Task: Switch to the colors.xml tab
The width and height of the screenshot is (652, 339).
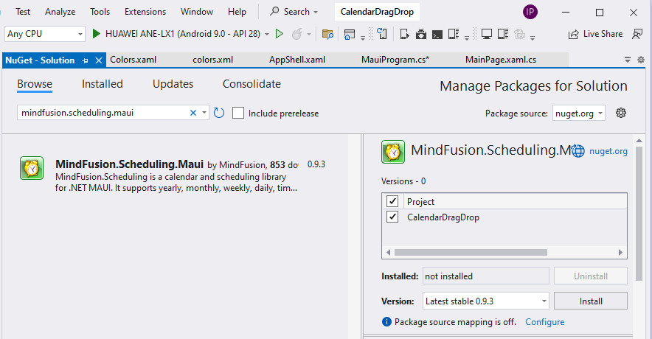Action: point(212,60)
